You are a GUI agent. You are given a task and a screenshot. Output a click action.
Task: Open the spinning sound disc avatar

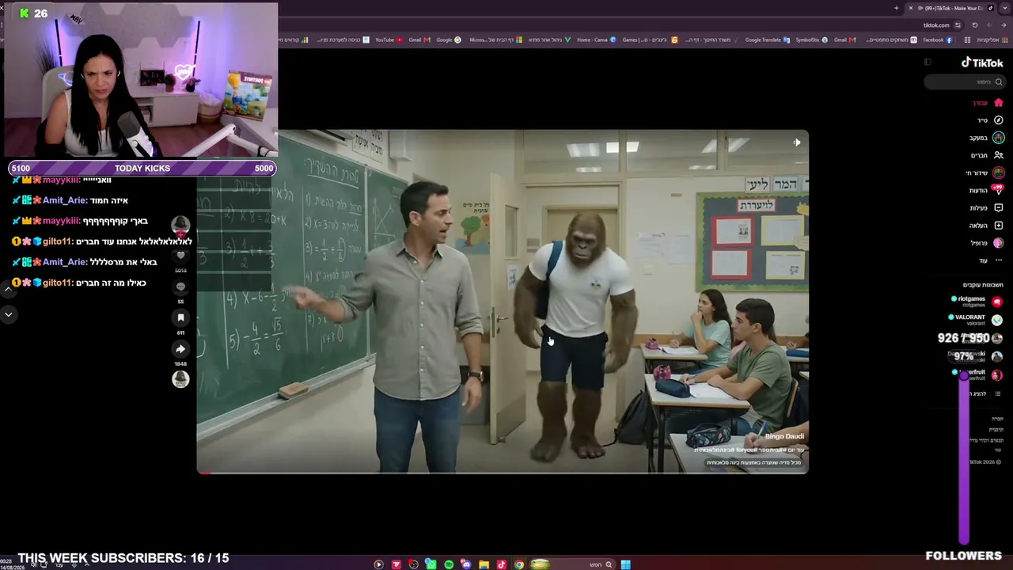click(180, 379)
